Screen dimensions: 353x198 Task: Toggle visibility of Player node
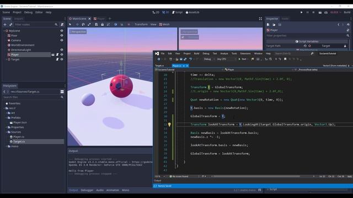pyautogui.click(x=62, y=54)
